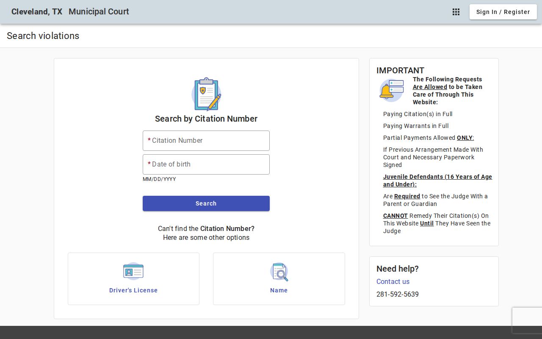Click the MM/DD/YYYY format hint

[159, 179]
